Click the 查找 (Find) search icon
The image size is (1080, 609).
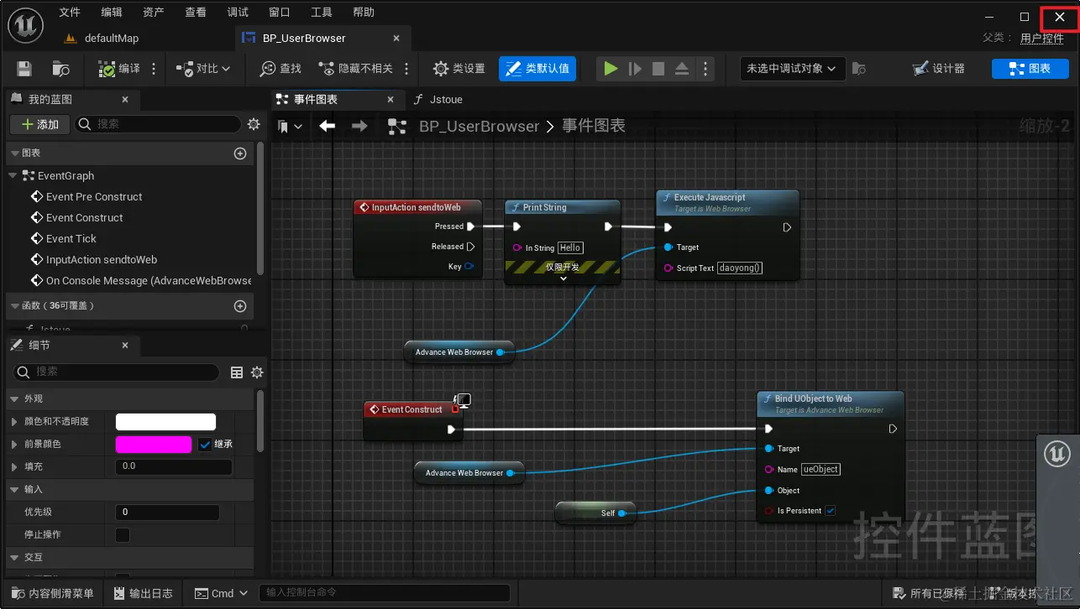click(279, 69)
